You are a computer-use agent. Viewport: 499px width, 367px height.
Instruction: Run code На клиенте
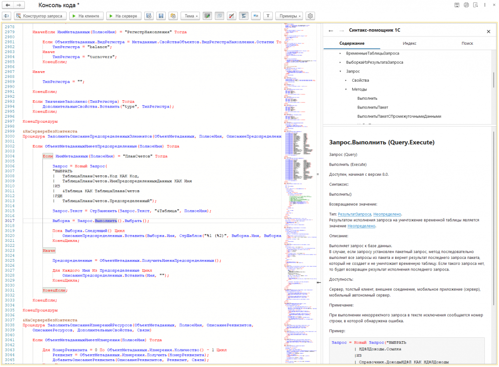[86, 16]
